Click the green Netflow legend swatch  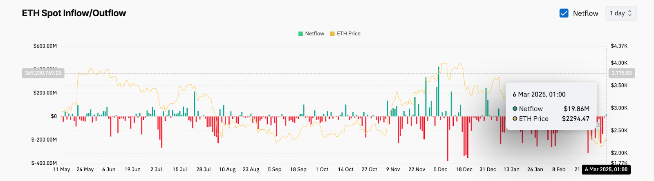click(x=300, y=34)
